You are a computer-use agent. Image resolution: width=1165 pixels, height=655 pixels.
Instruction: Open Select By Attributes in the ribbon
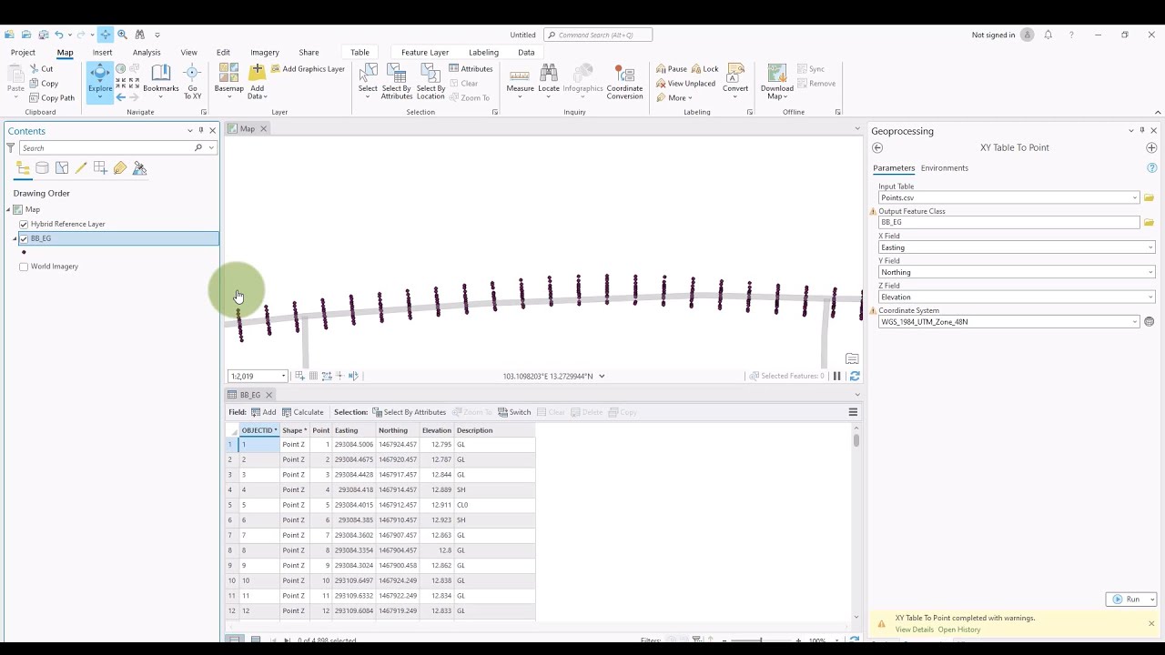click(x=397, y=80)
